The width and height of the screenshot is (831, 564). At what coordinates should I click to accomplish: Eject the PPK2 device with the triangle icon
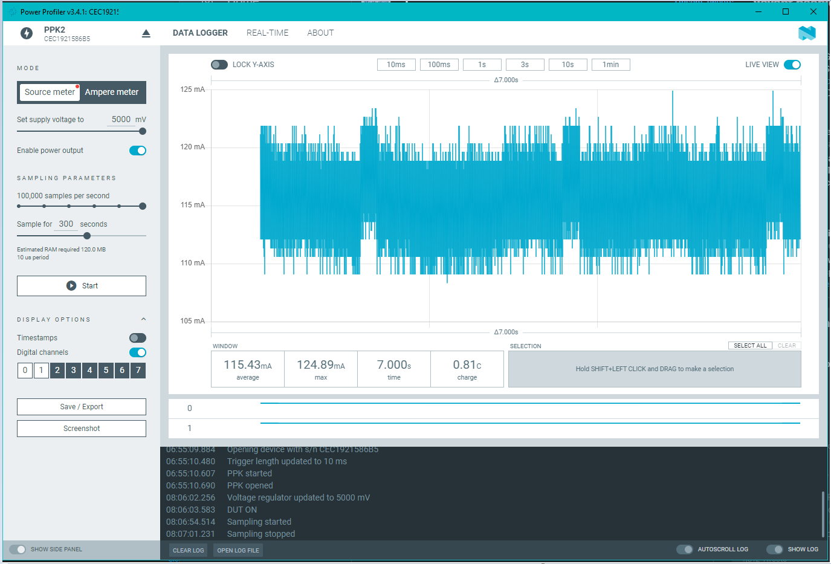146,34
